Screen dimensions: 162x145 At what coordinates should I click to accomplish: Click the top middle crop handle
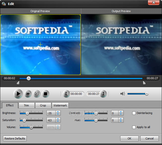[x=40, y=15]
